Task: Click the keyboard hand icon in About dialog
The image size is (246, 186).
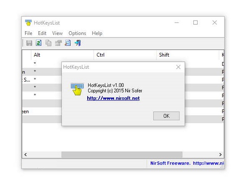Action: [x=77, y=89]
